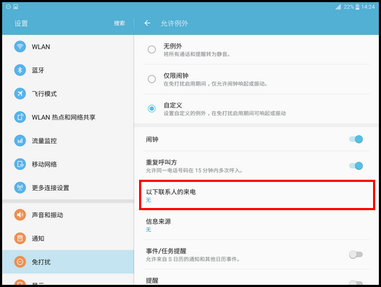Open 通知 settings entry
Image resolution: width=381 pixels, height=287 pixels.
coord(68,238)
